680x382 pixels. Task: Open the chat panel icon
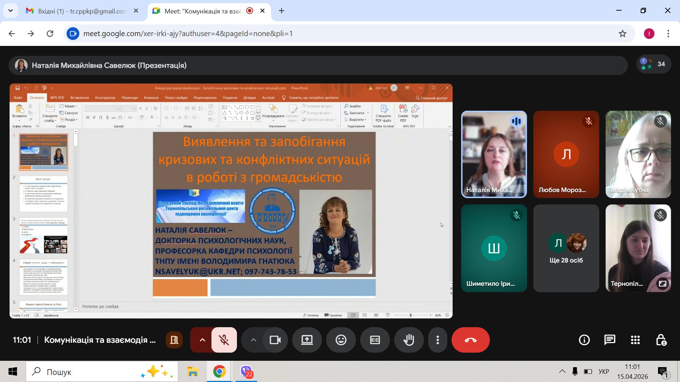point(610,340)
